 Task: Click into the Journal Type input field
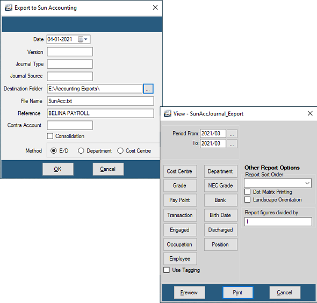pyautogui.click(x=70, y=64)
